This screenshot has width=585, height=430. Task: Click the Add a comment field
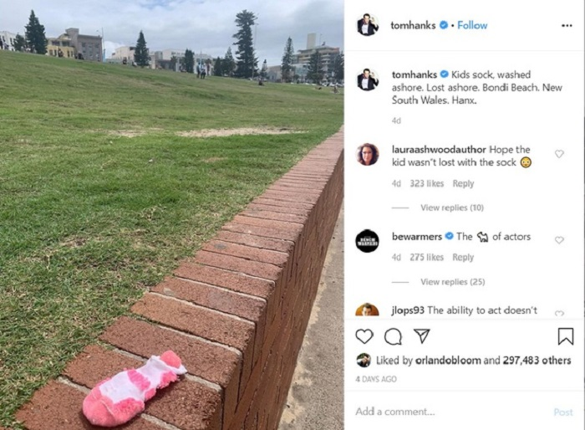(x=451, y=412)
